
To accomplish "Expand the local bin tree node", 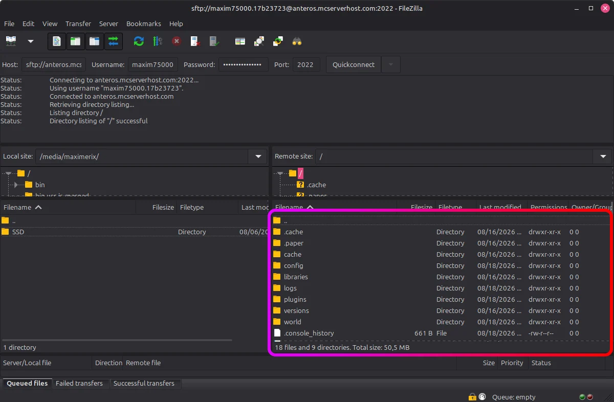I will tap(16, 185).
